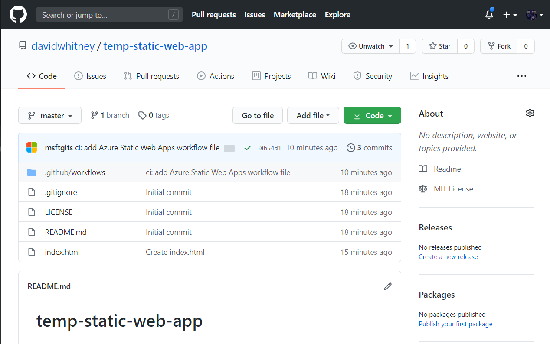Click the scale icon for MIT License
Image resolution: width=550 pixels, height=344 pixels.
[423, 189]
